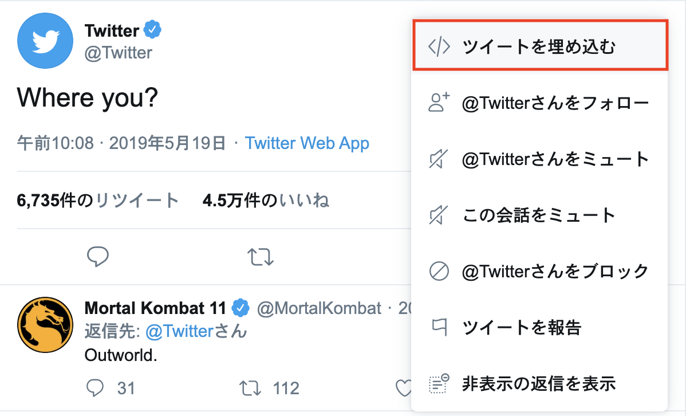Click the mute conversation speaker icon

[439, 214]
